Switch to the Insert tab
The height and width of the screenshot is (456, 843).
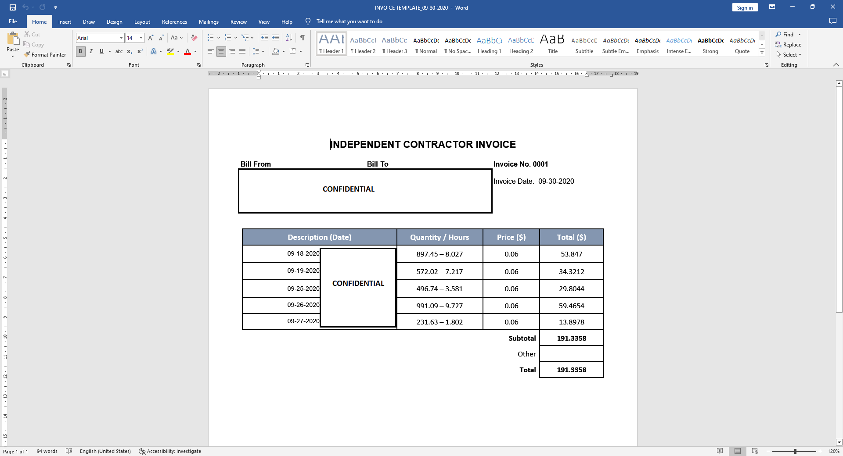(65, 21)
